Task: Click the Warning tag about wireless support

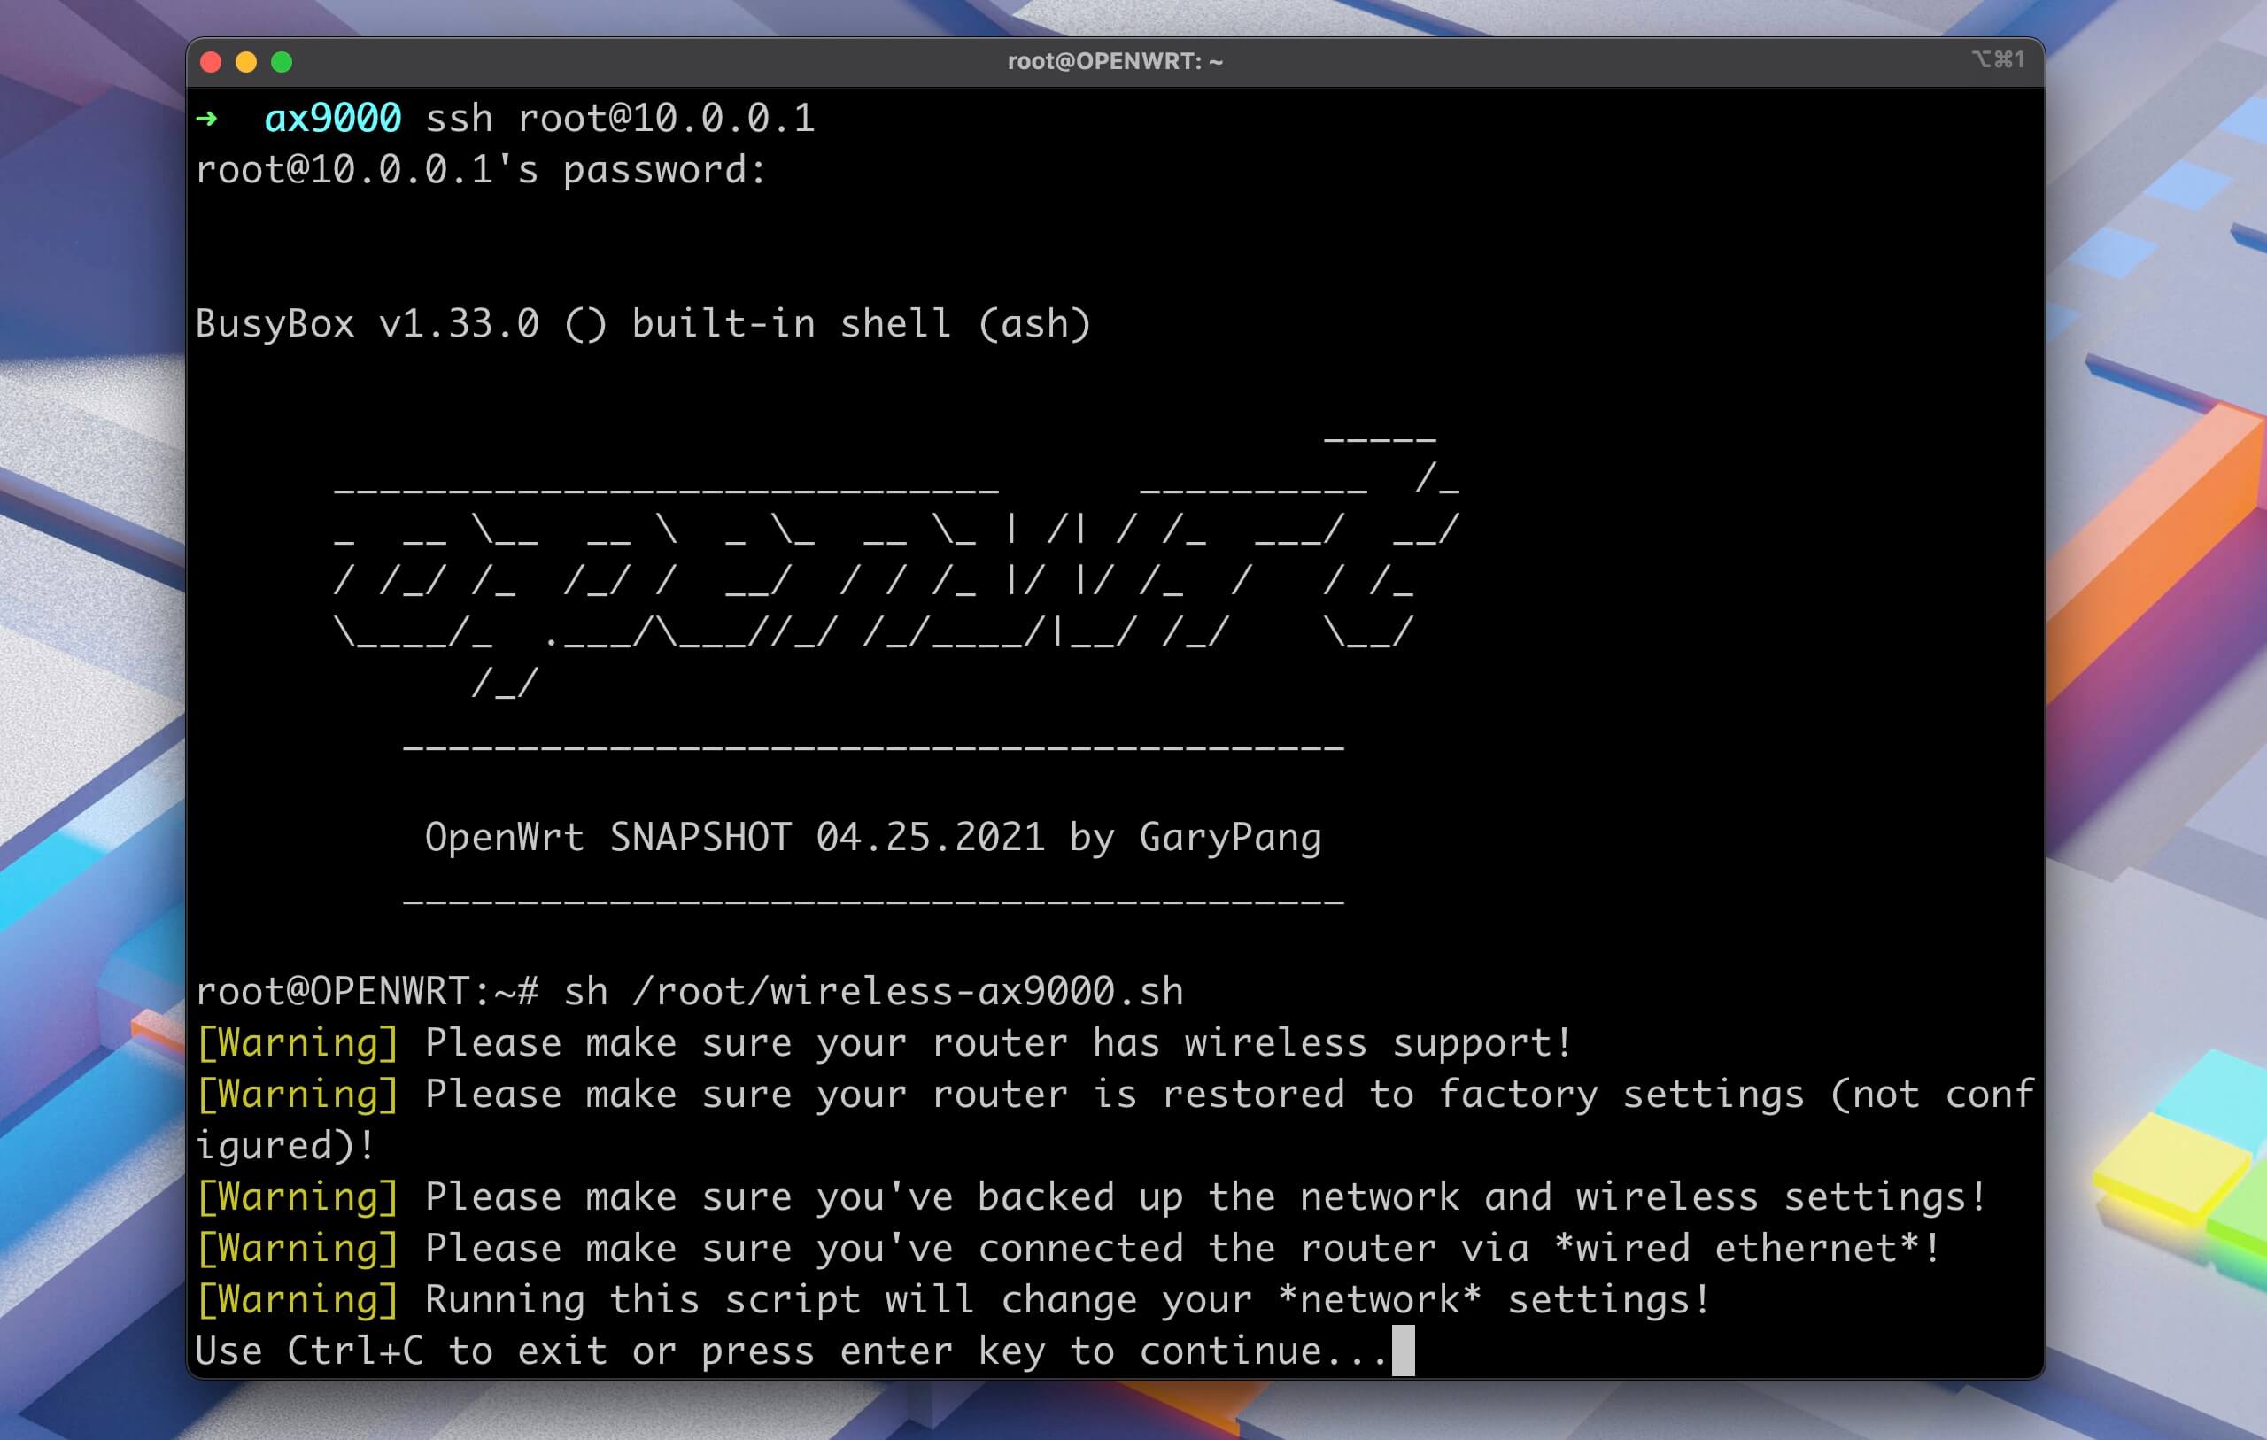Action: tap(298, 1043)
